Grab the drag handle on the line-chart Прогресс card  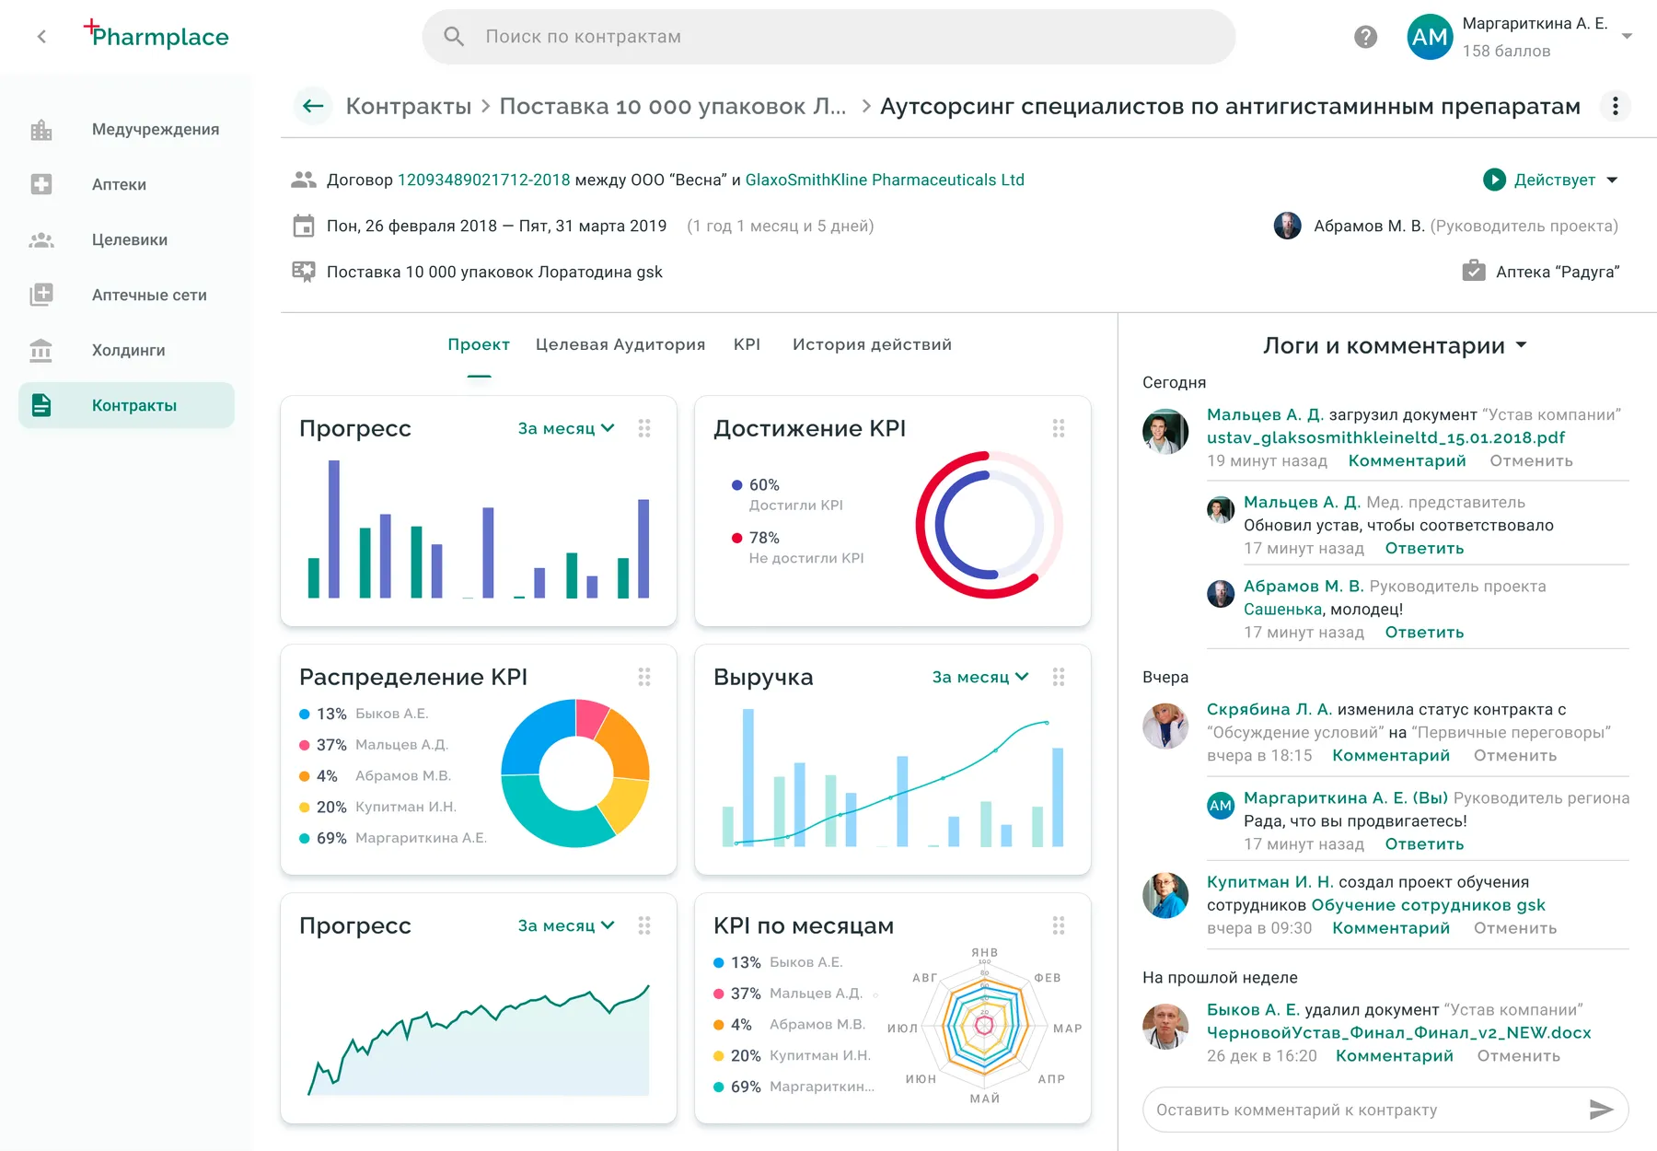tap(644, 925)
